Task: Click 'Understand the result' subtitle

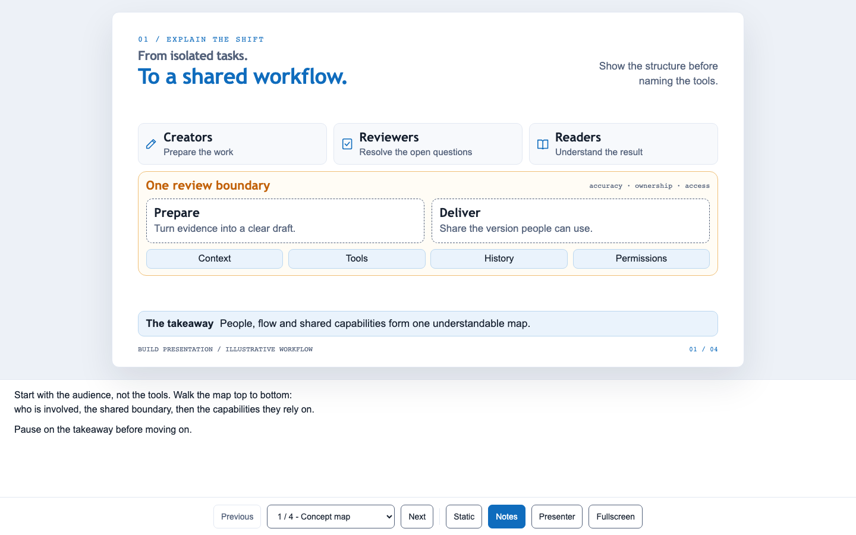Action: (x=599, y=152)
